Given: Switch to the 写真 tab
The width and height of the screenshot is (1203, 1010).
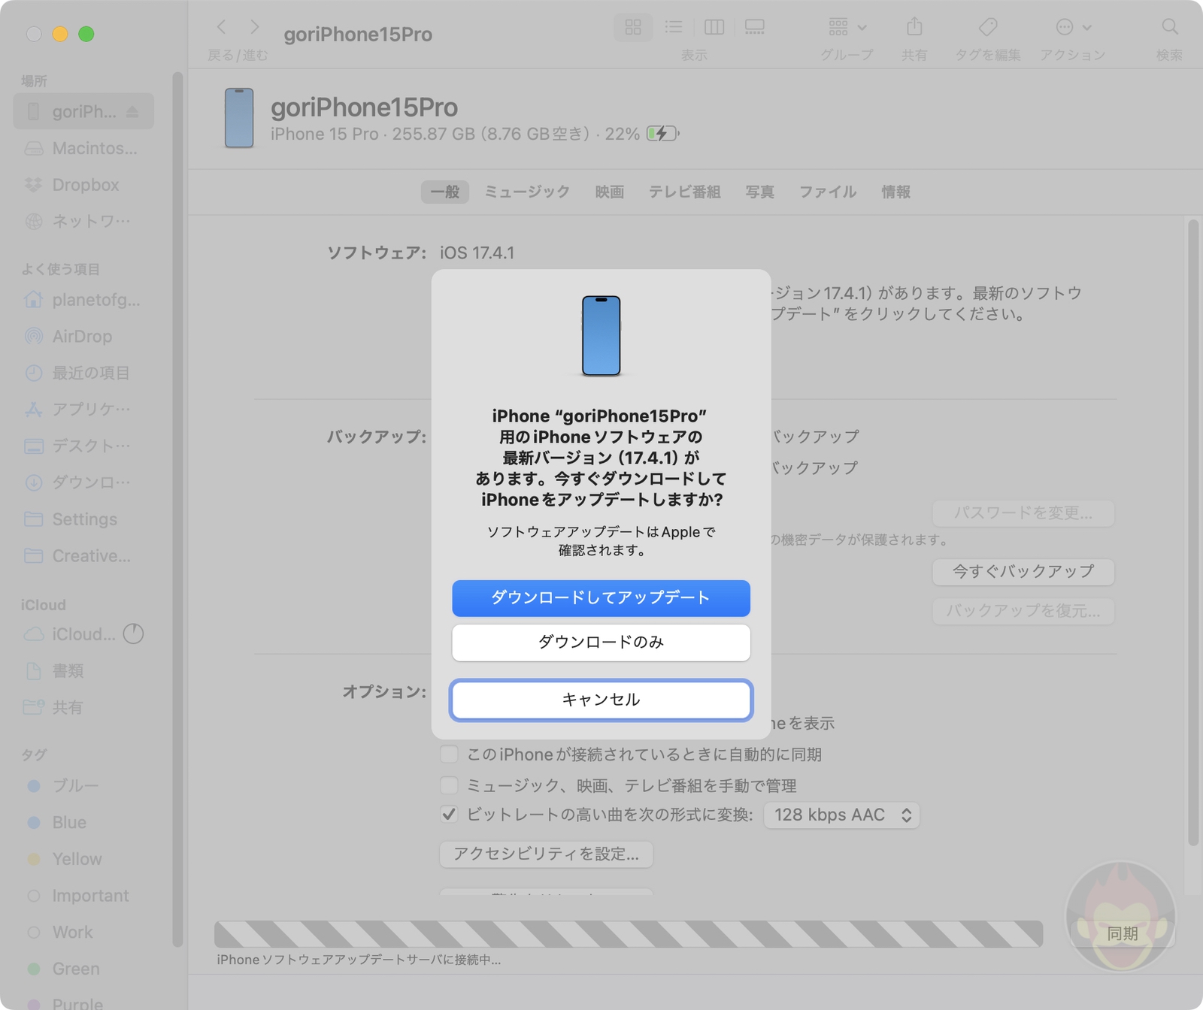Looking at the screenshot, I should [760, 192].
